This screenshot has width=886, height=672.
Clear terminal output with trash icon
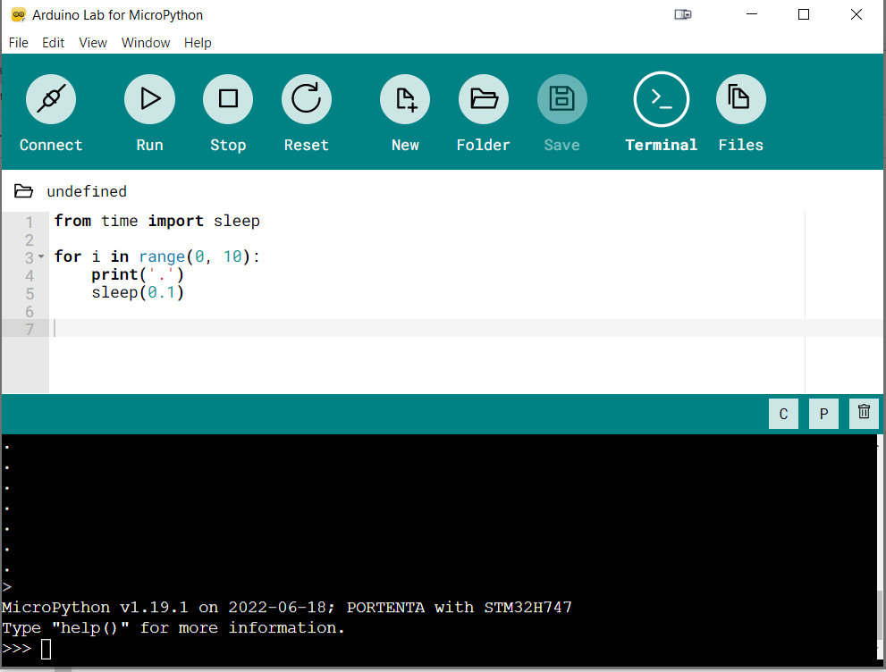tap(863, 413)
